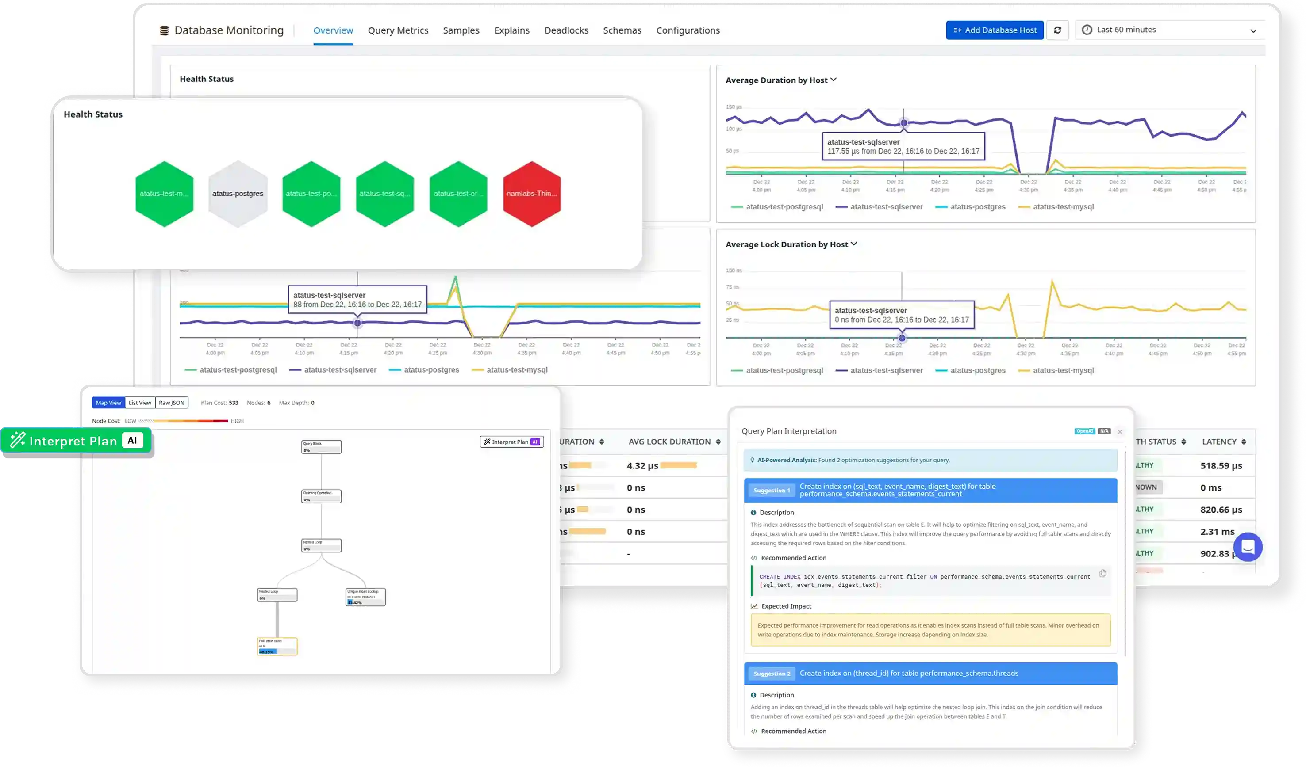Viewport: 1306px width, 769px height.
Task: Close the Query Plan Interpretation panel
Action: click(1120, 431)
